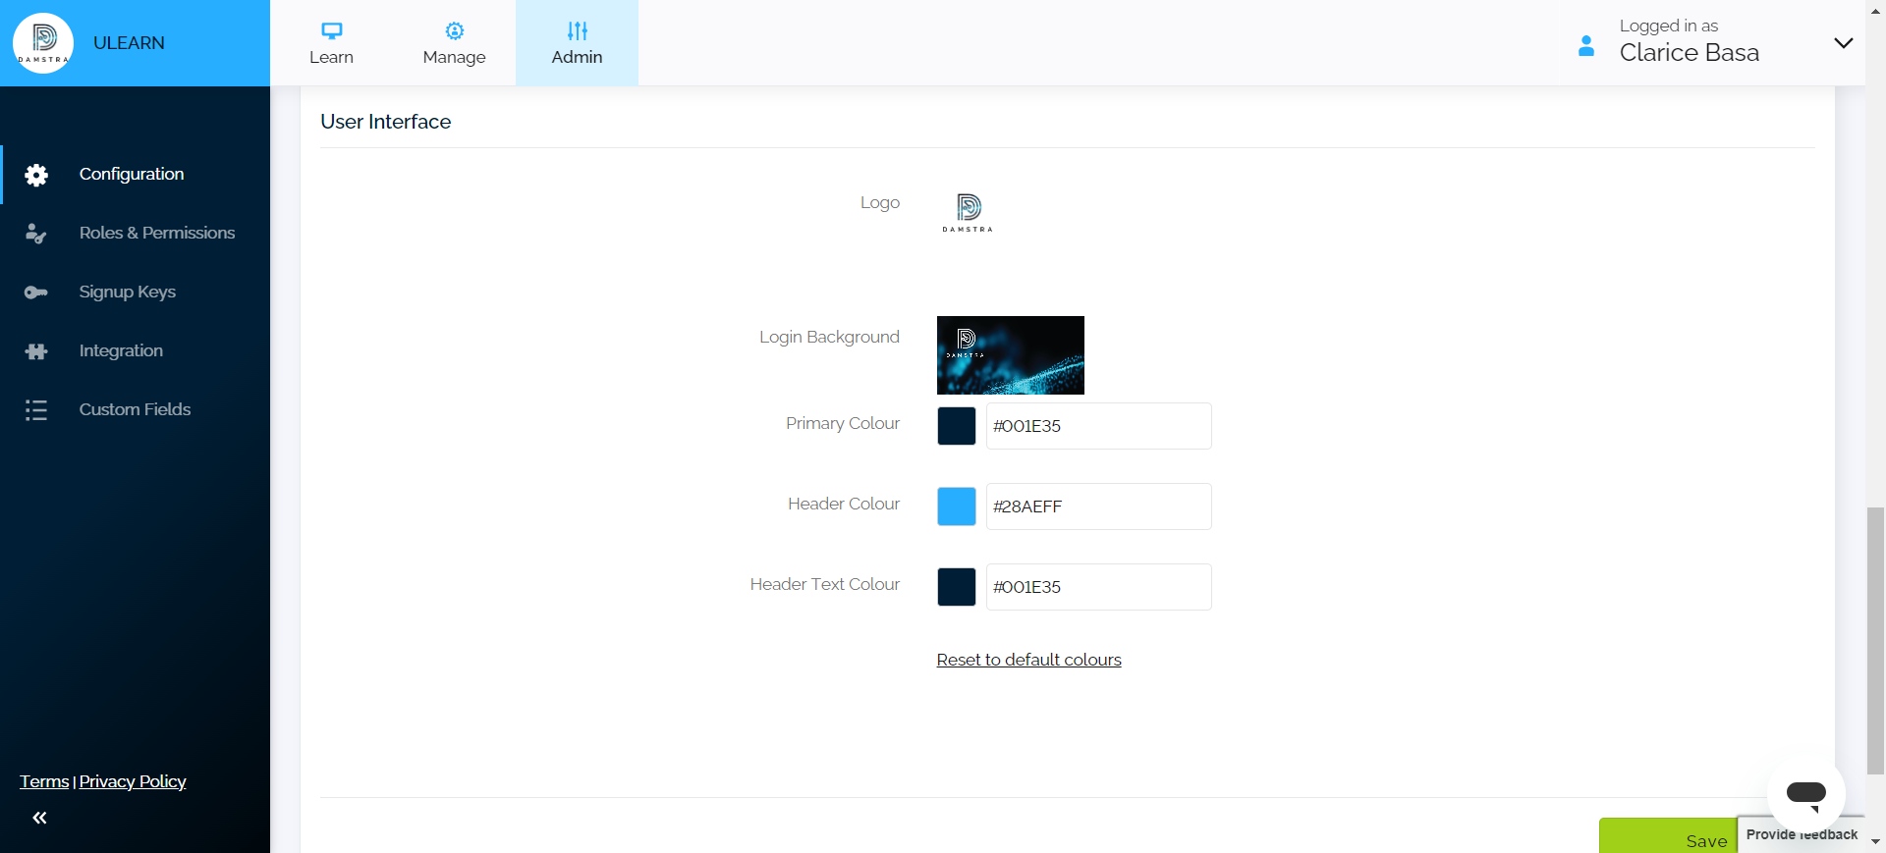Click the Login Background thumbnail image
The image size is (1886, 853).
(1010, 355)
